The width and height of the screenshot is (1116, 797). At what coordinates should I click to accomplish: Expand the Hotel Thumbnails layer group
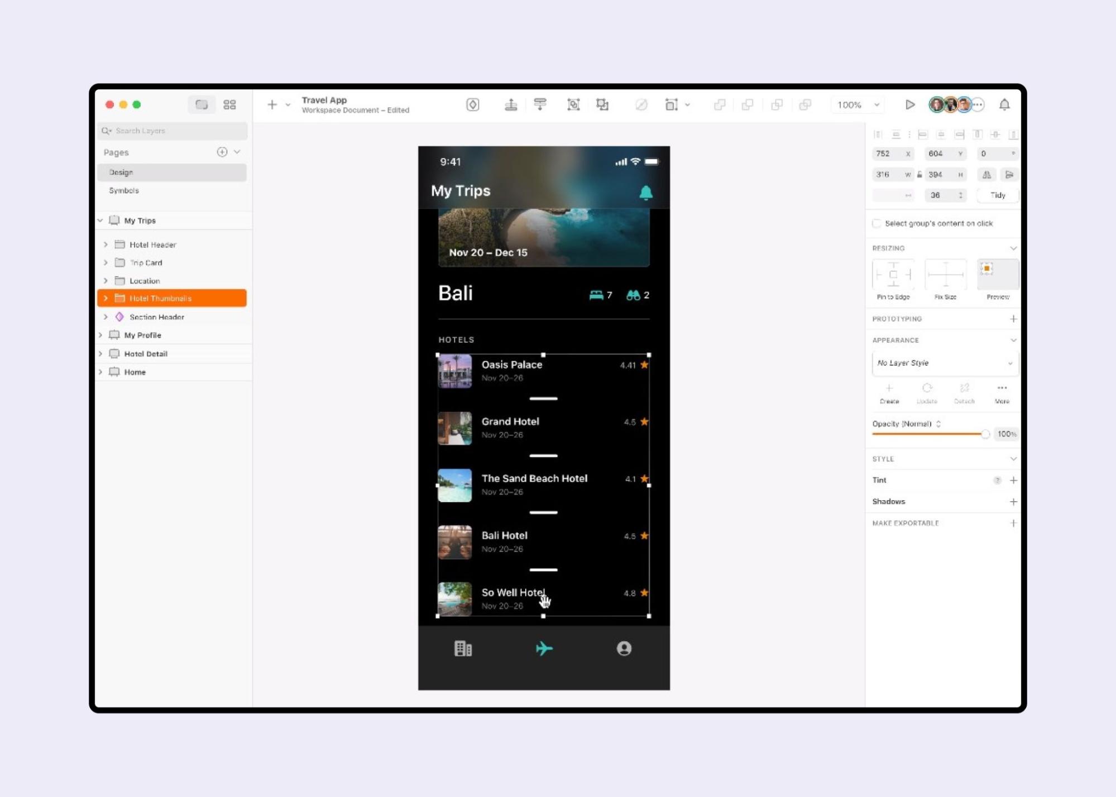(x=106, y=299)
